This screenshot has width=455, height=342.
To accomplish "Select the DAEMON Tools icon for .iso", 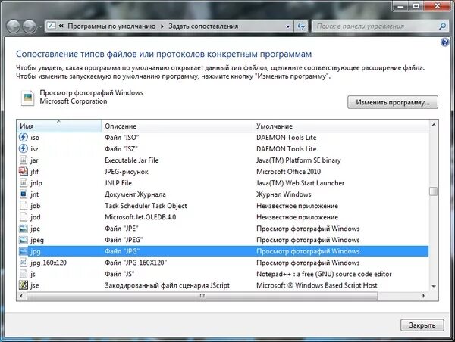I will point(24,137).
